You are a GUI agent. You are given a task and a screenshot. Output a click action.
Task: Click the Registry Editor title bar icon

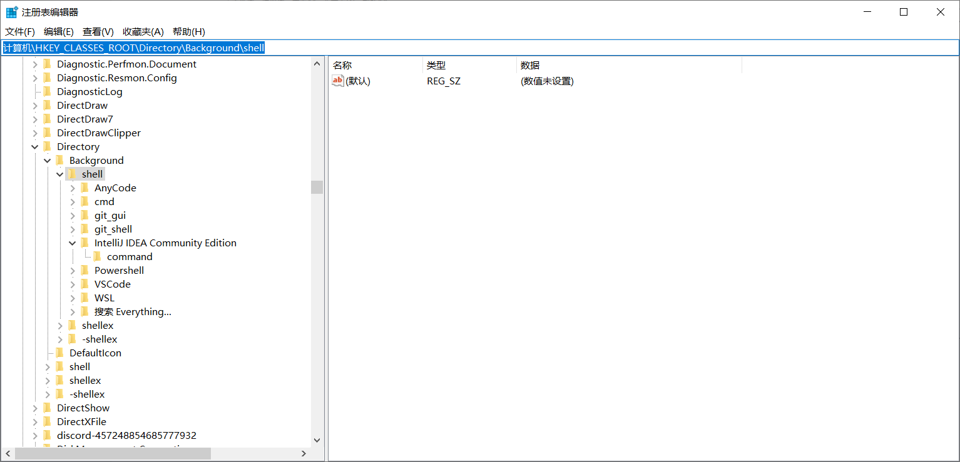click(12, 12)
